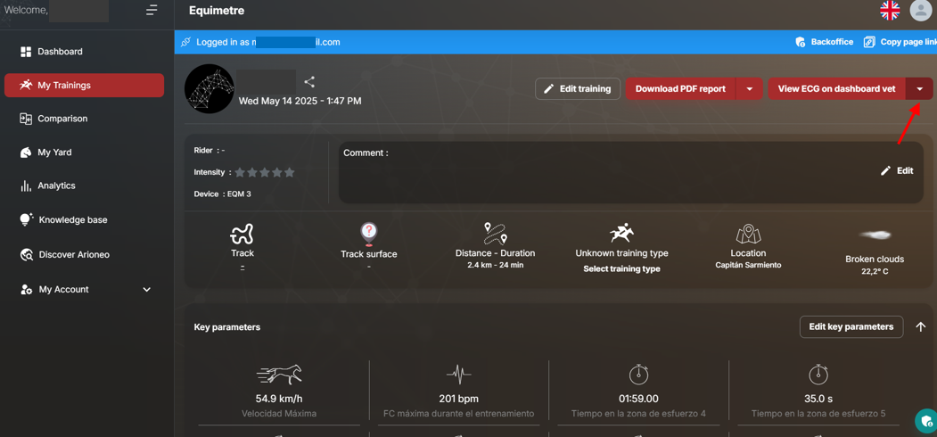Expand the My Account submenu chevron
Viewport: 937px width, 437px height.
[147, 289]
